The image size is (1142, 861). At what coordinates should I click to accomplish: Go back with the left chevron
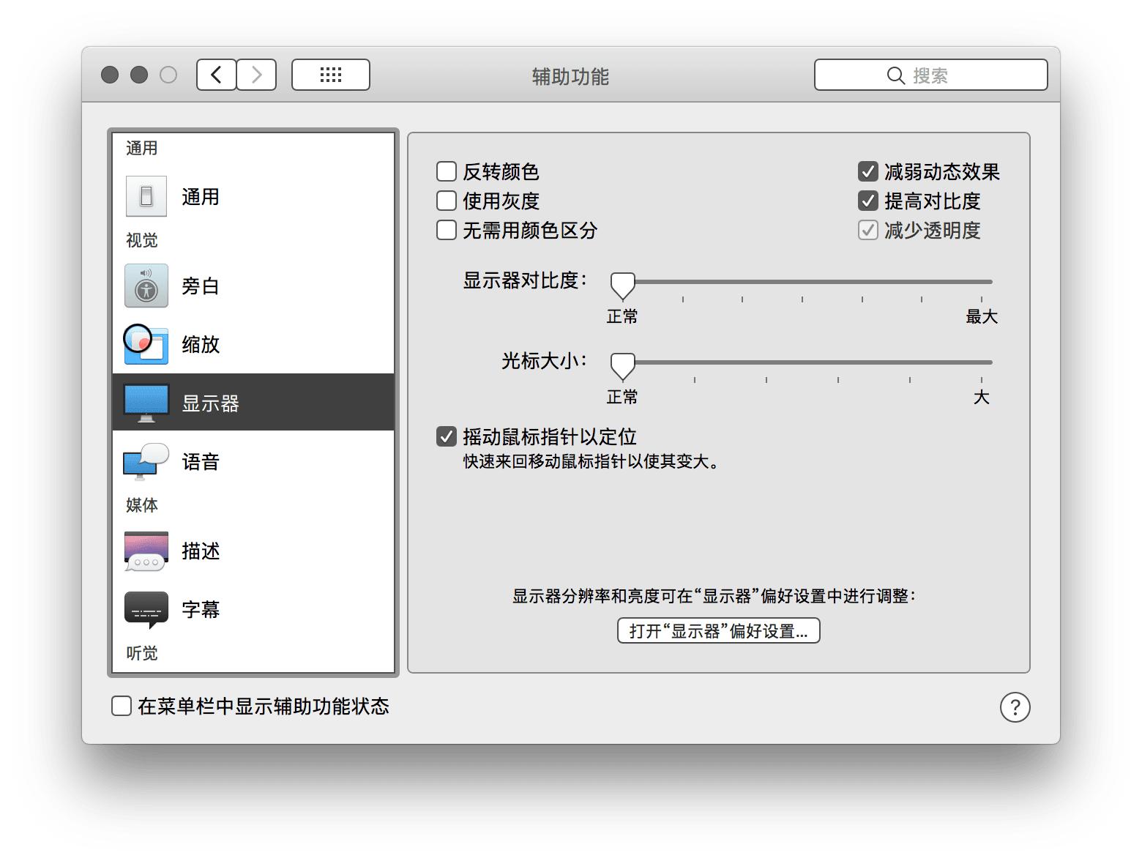(217, 75)
